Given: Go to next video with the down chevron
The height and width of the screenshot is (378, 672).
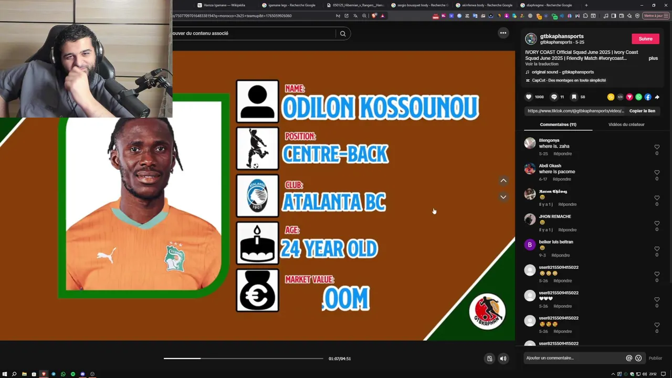Looking at the screenshot, I should click(x=503, y=197).
